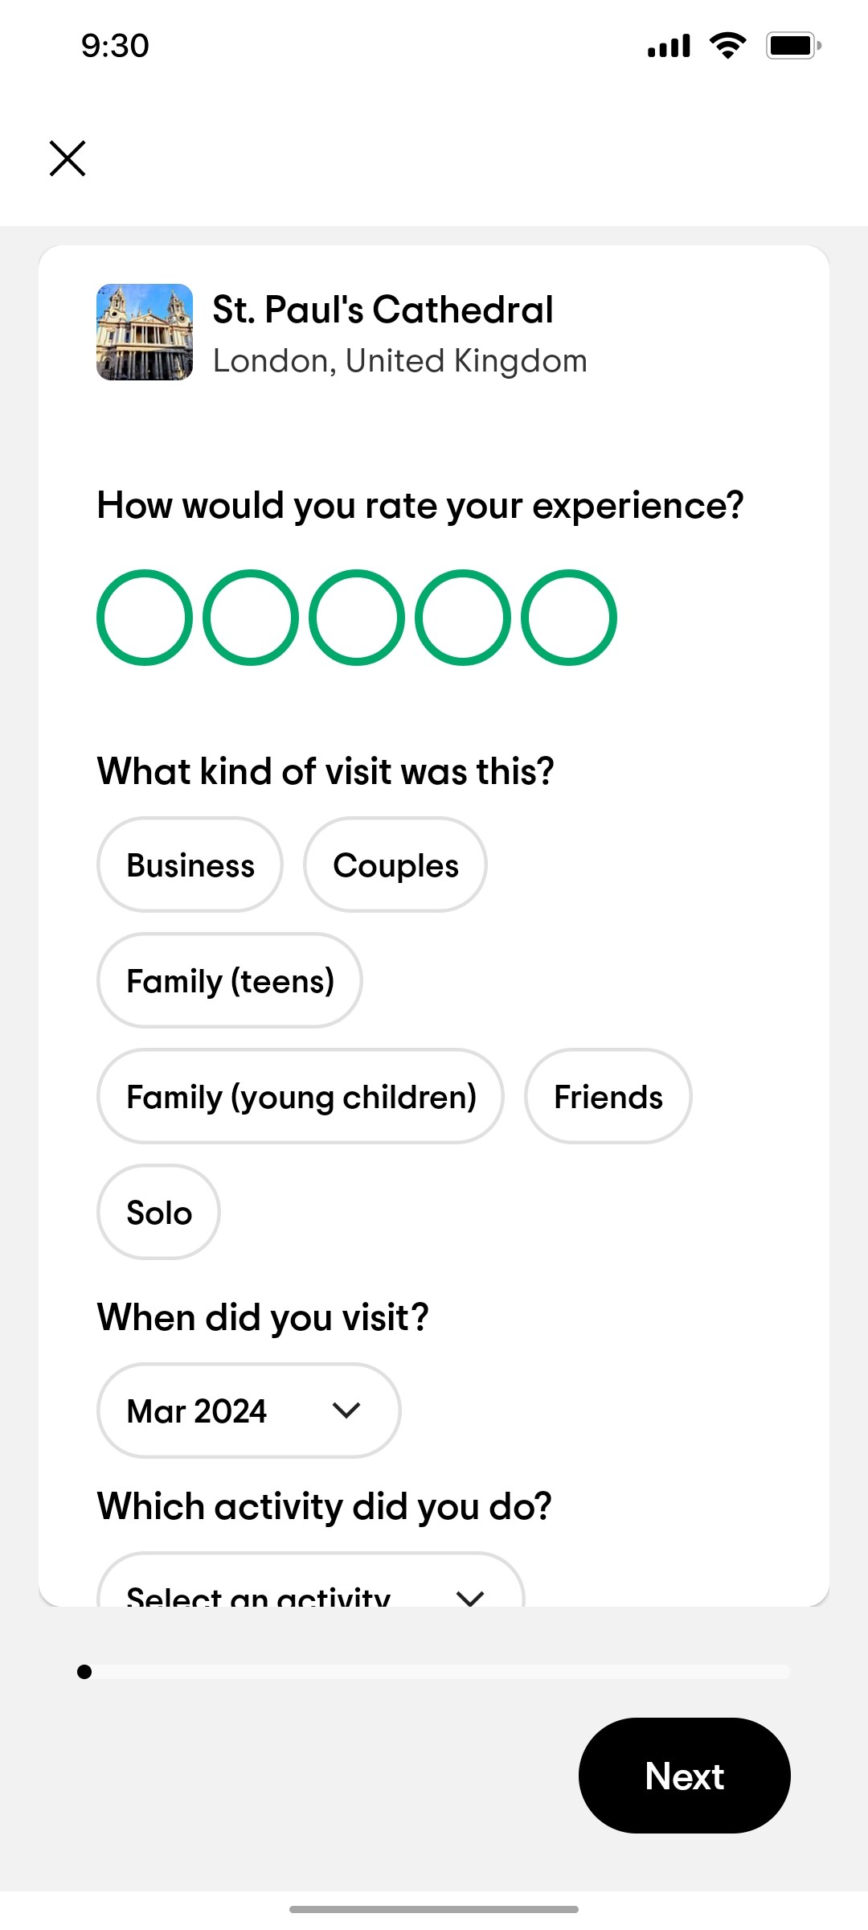Viewport: 868px width, 1930px height.
Task: Toggle the Family (teens) chip
Action: 229,980
